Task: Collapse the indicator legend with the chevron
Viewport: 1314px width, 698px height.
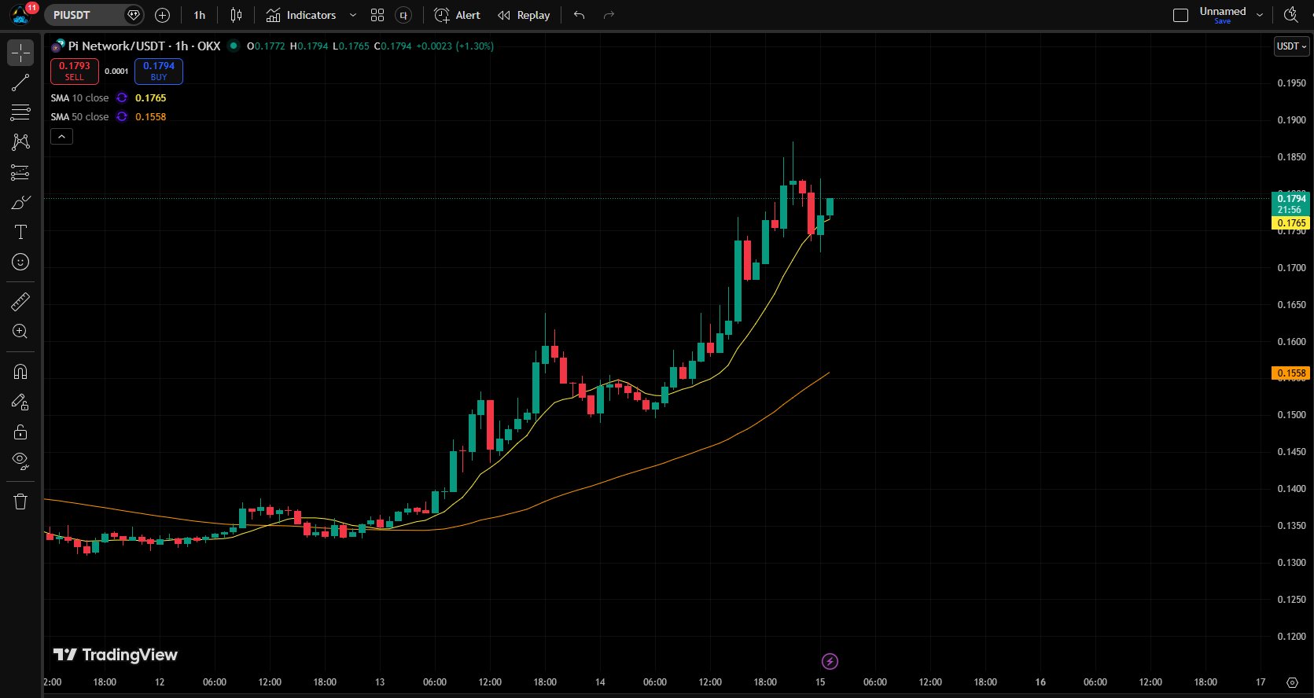Action: click(x=61, y=137)
